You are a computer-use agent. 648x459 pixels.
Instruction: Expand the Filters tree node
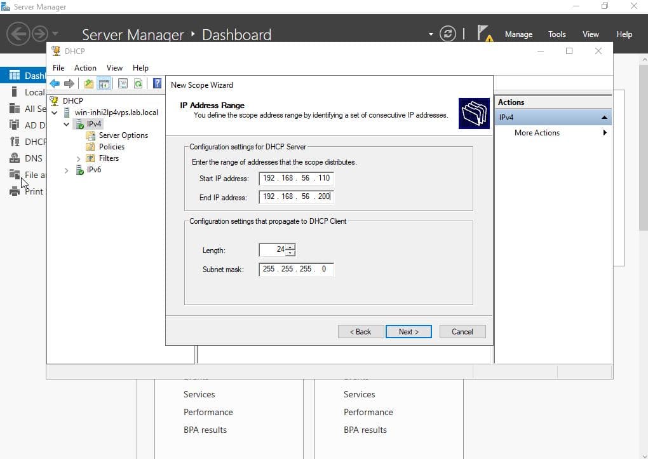[79, 158]
